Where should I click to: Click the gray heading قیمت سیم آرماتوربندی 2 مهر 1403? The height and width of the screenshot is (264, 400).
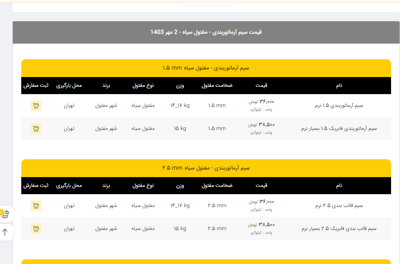pos(206,32)
